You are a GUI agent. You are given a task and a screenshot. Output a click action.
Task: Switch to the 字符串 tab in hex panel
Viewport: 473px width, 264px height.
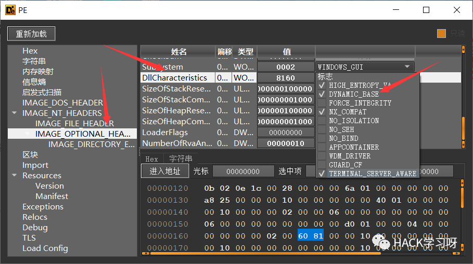point(181,159)
